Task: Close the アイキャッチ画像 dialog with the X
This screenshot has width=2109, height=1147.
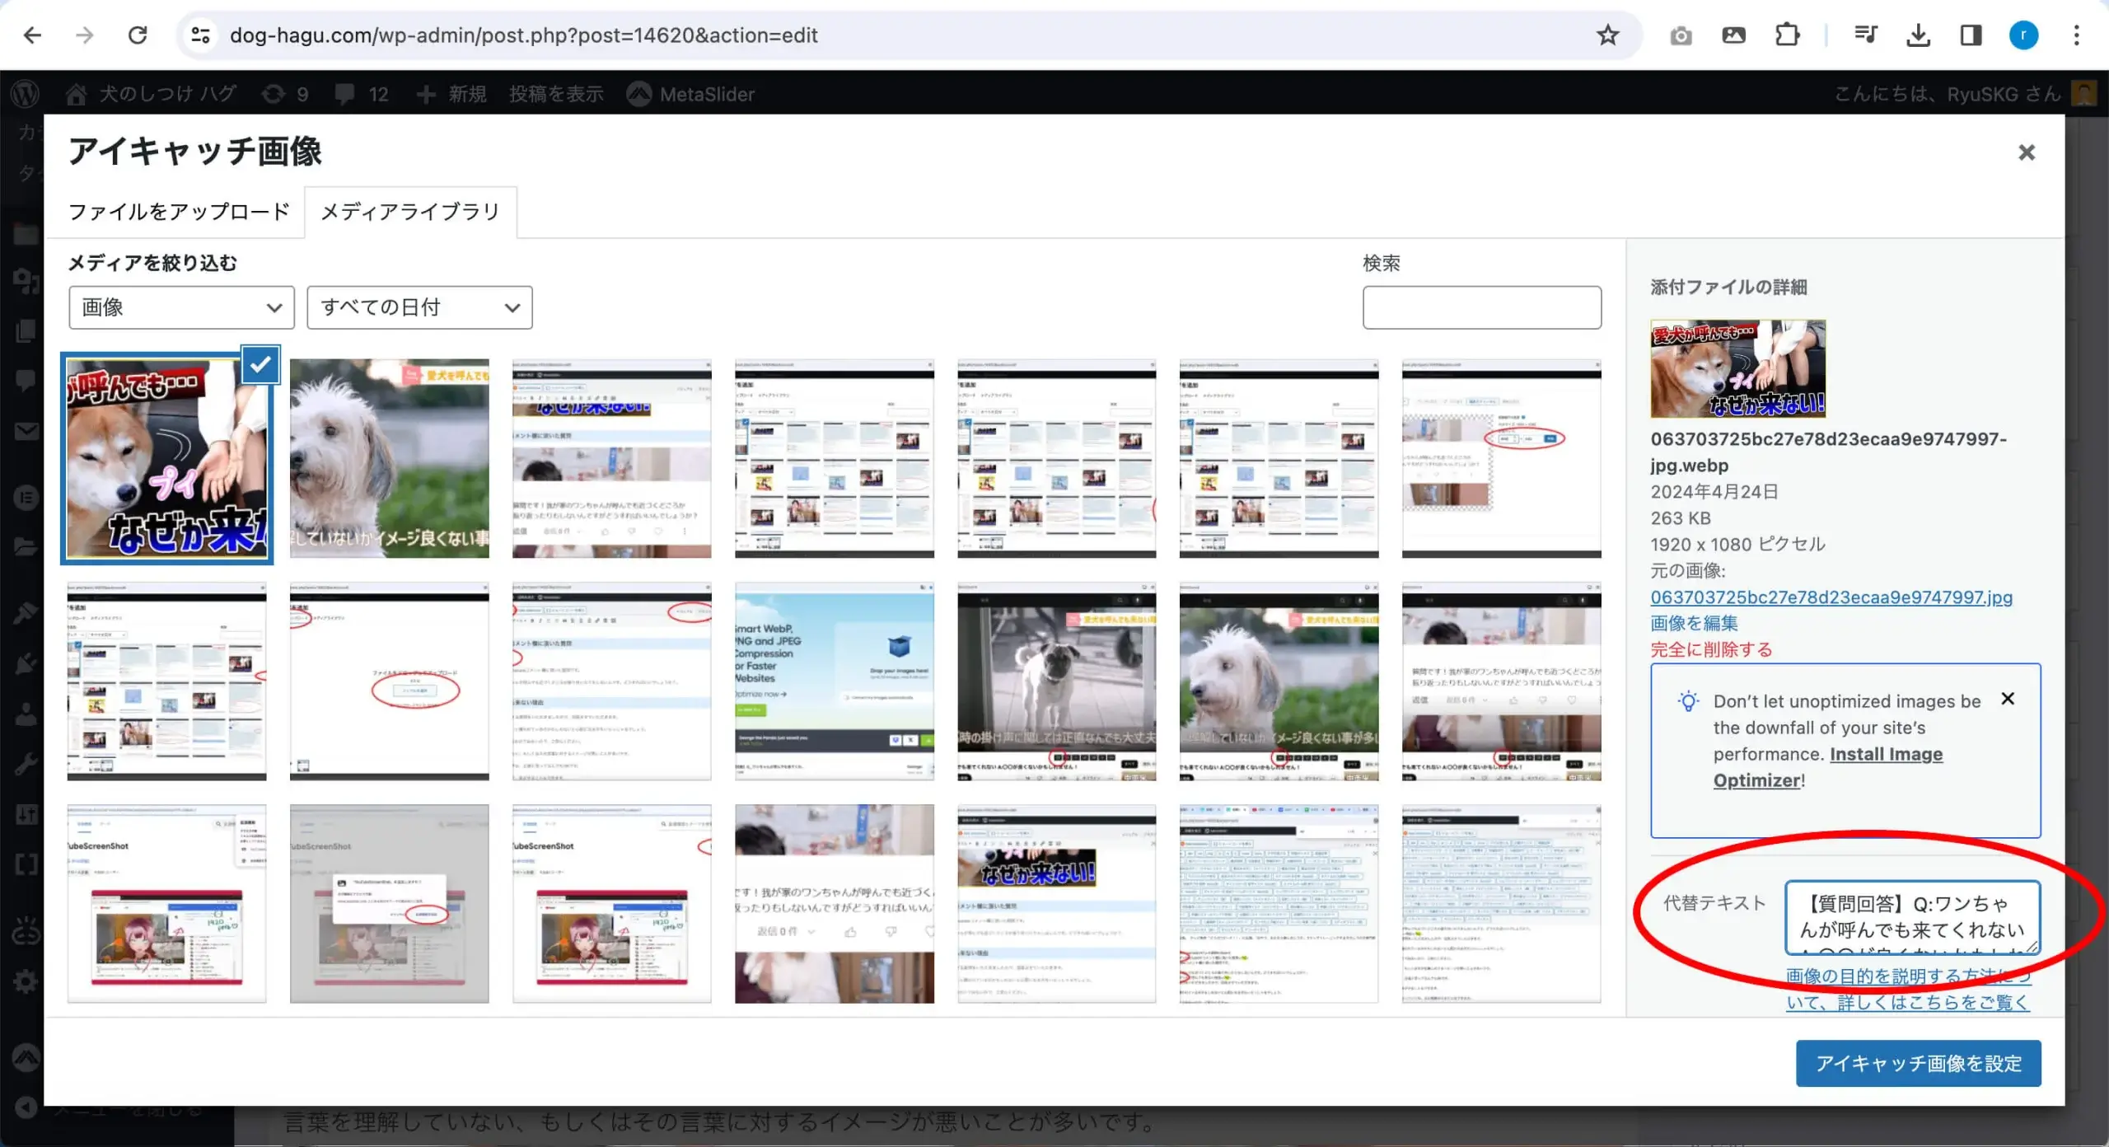Action: pyautogui.click(x=2027, y=152)
